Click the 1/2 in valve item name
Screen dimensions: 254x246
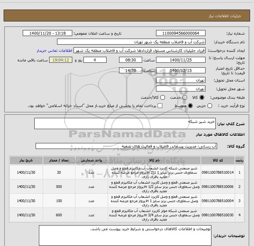[154, 187]
